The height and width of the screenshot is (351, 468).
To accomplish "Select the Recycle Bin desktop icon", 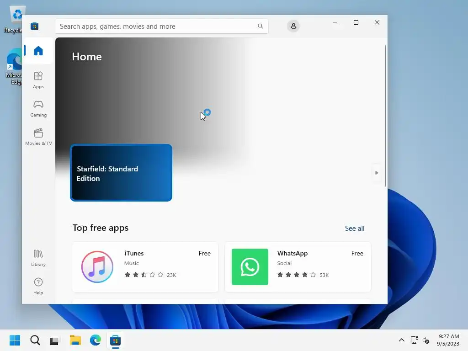I will coord(13,19).
